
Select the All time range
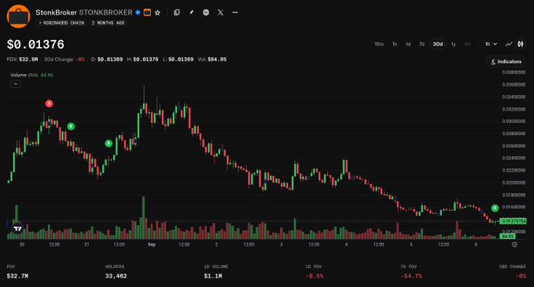[467, 44]
